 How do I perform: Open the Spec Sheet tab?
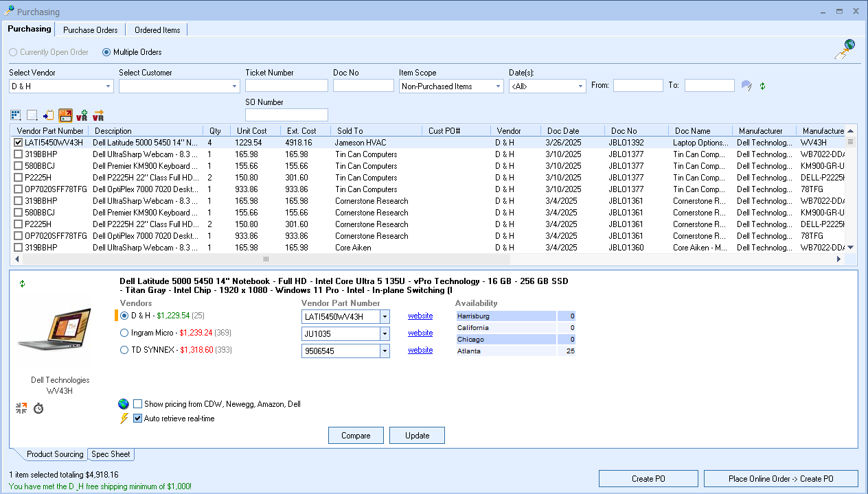pyautogui.click(x=111, y=454)
